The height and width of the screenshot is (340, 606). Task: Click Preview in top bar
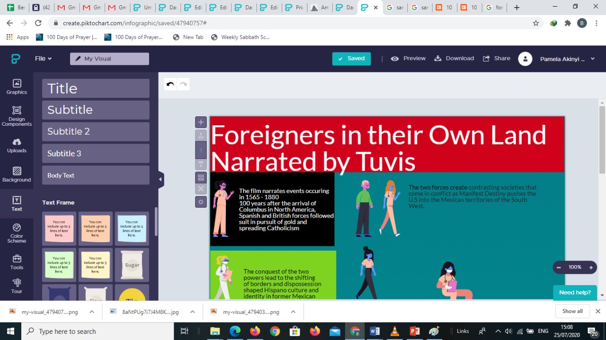tap(408, 59)
